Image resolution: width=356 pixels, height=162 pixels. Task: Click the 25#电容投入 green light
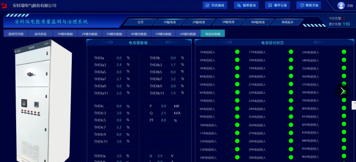click(291, 117)
